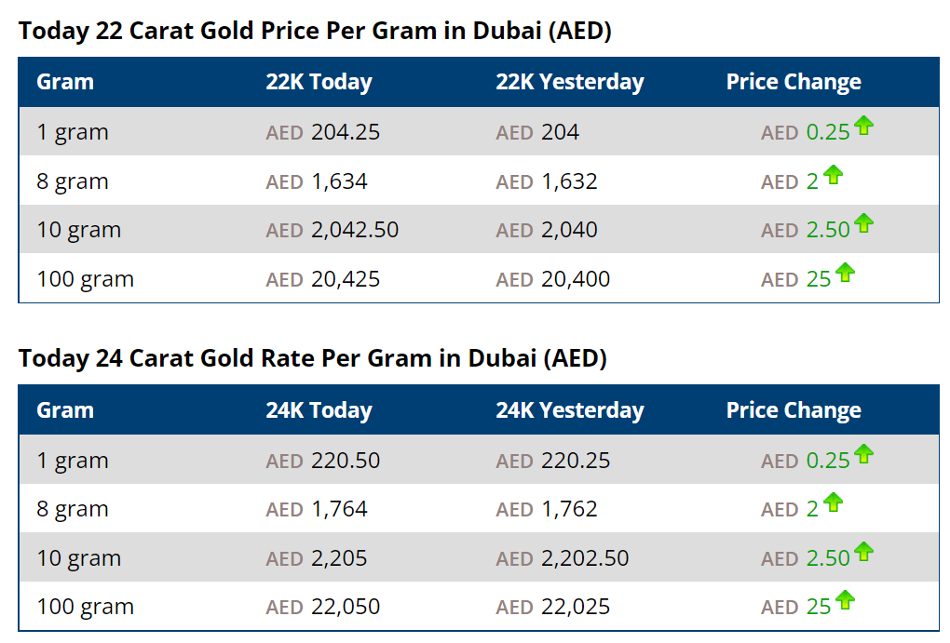The width and height of the screenshot is (950, 643).
Task: Click green up arrow in 24K 8 gram row
Action: point(833,502)
